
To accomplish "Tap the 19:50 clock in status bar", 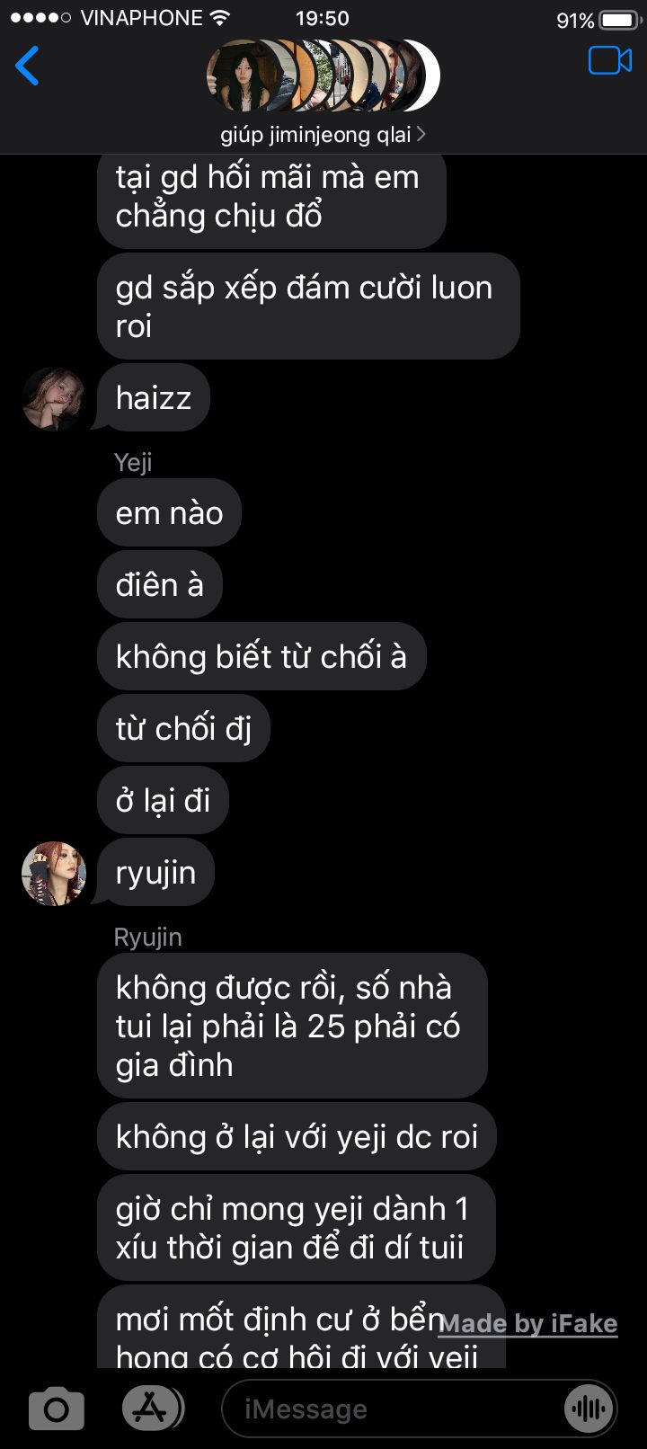I will [323, 18].
